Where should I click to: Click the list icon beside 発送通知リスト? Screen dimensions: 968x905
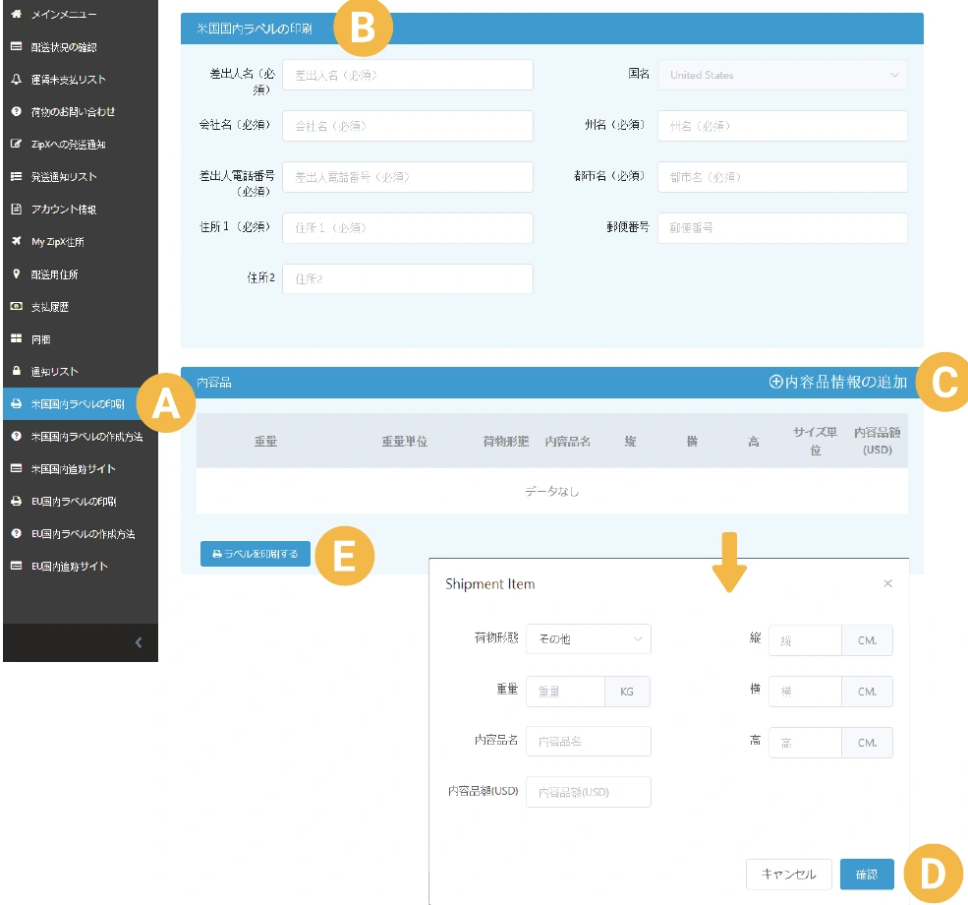click(17, 177)
